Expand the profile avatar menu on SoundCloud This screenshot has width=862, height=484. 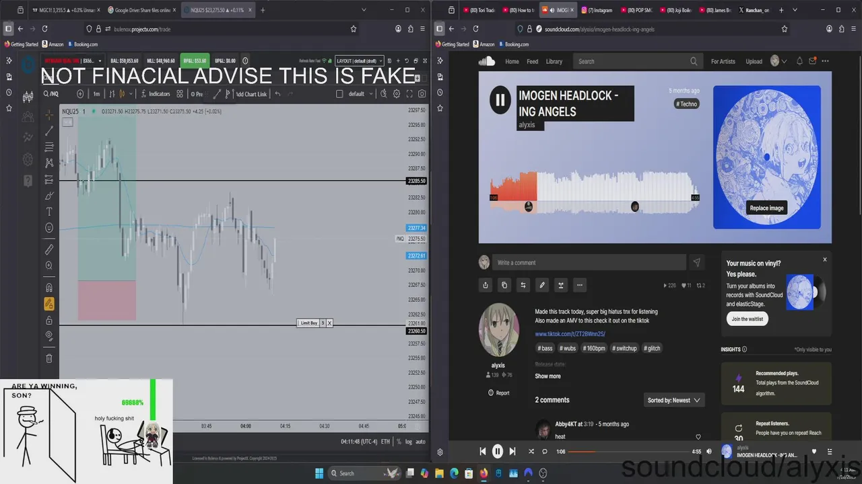point(778,61)
